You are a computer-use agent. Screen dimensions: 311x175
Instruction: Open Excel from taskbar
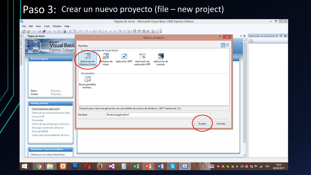(136, 166)
